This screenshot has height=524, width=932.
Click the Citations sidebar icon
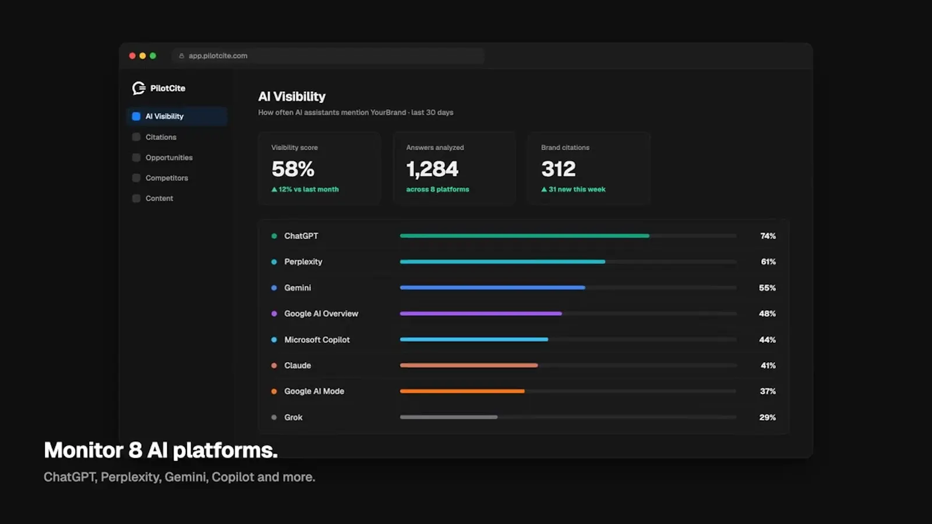click(136, 137)
